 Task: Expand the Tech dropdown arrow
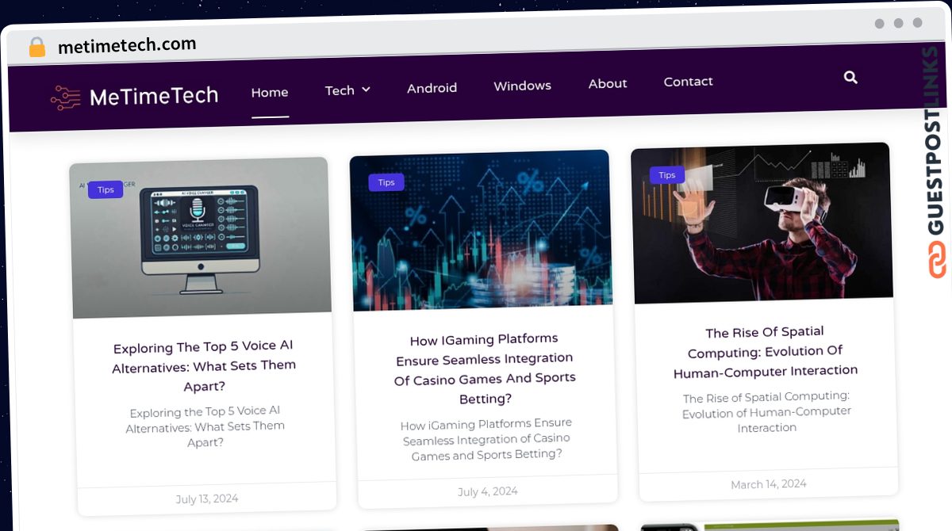(366, 90)
